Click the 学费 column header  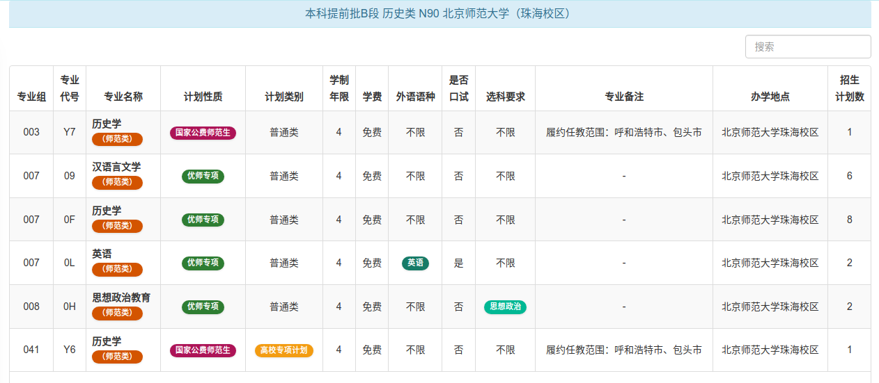pyautogui.click(x=372, y=88)
